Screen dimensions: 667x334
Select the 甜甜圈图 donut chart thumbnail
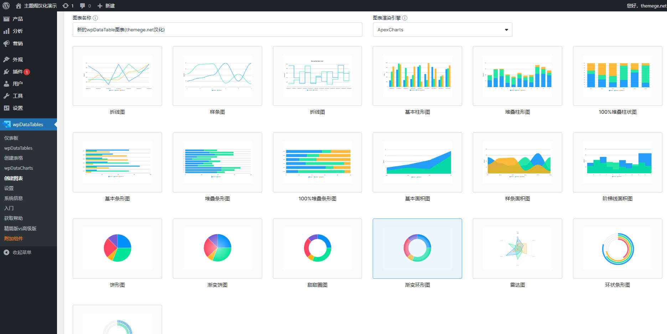[317, 249]
